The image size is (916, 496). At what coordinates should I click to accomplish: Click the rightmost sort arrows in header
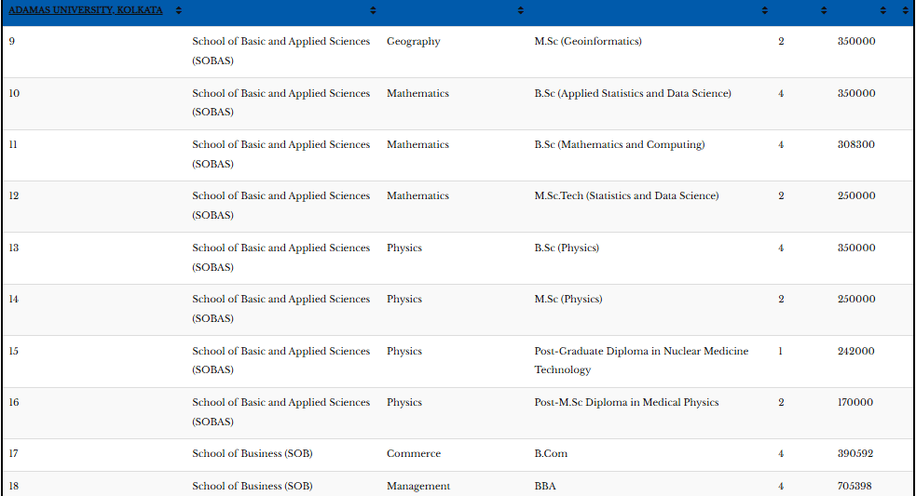(x=906, y=10)
